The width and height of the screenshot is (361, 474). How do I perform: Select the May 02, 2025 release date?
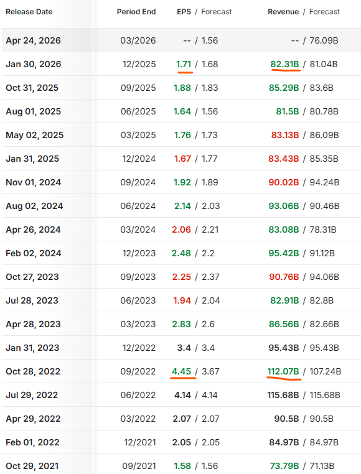tap(35, 135)
